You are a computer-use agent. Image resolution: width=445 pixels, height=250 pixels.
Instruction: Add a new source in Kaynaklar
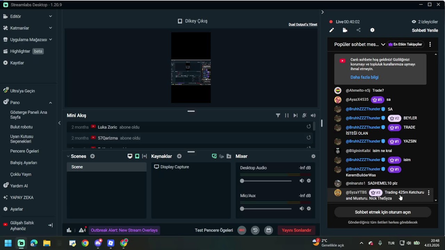tap(179, 156)
